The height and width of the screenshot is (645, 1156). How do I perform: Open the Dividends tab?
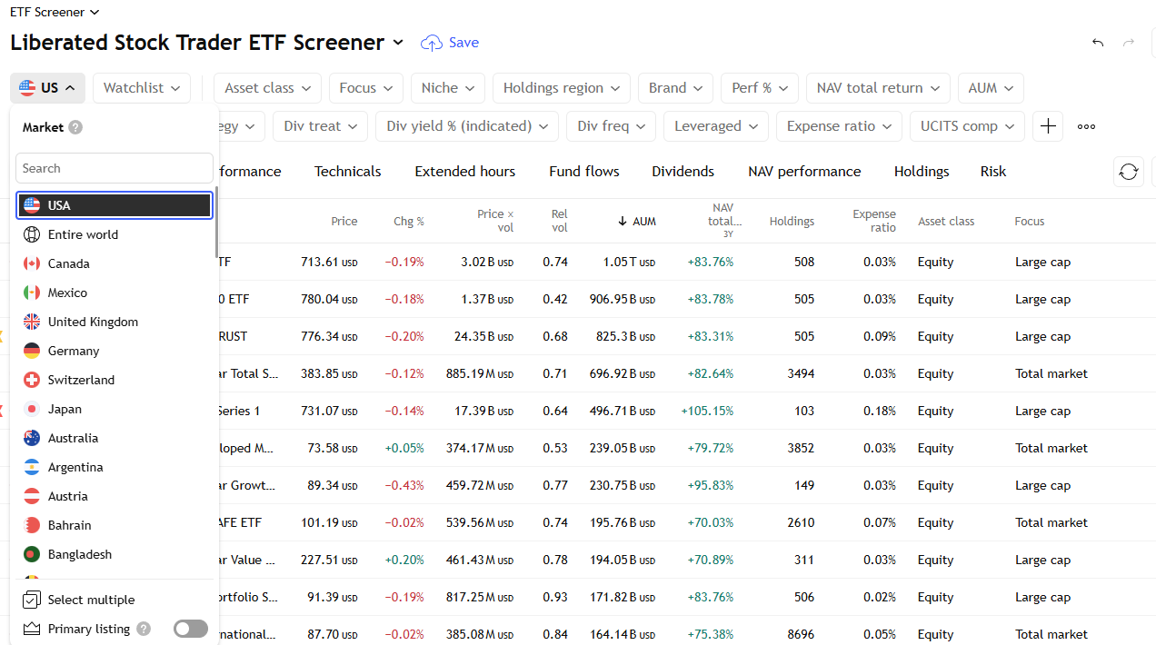pyautogui.click(x=683, y=172)
